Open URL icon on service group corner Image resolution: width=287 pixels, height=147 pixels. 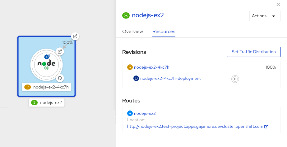click(75, 36)
